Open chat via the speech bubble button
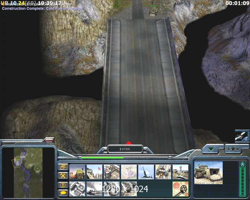Viewport: 250px width, 200px height. [63, 193]
